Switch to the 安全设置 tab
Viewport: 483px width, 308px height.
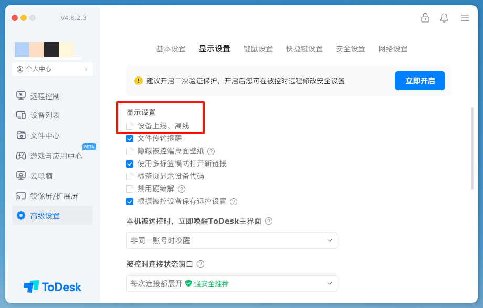350,49
